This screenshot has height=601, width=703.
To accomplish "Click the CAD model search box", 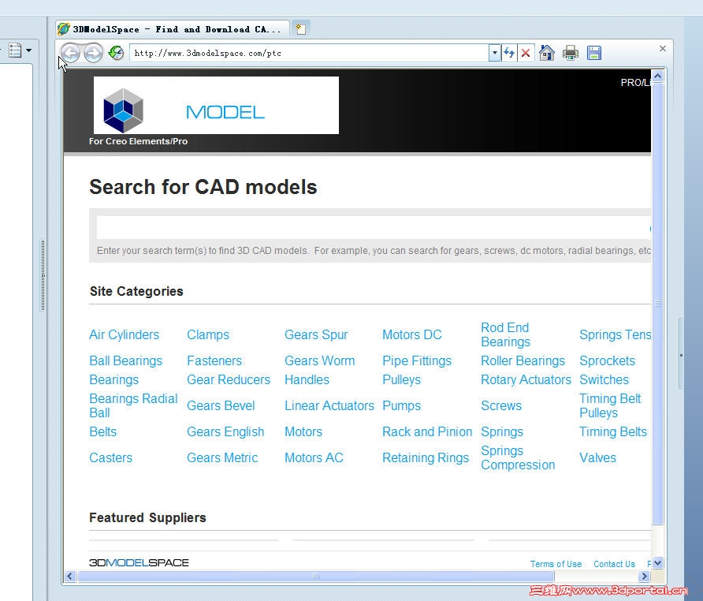I will pos(374,229).
